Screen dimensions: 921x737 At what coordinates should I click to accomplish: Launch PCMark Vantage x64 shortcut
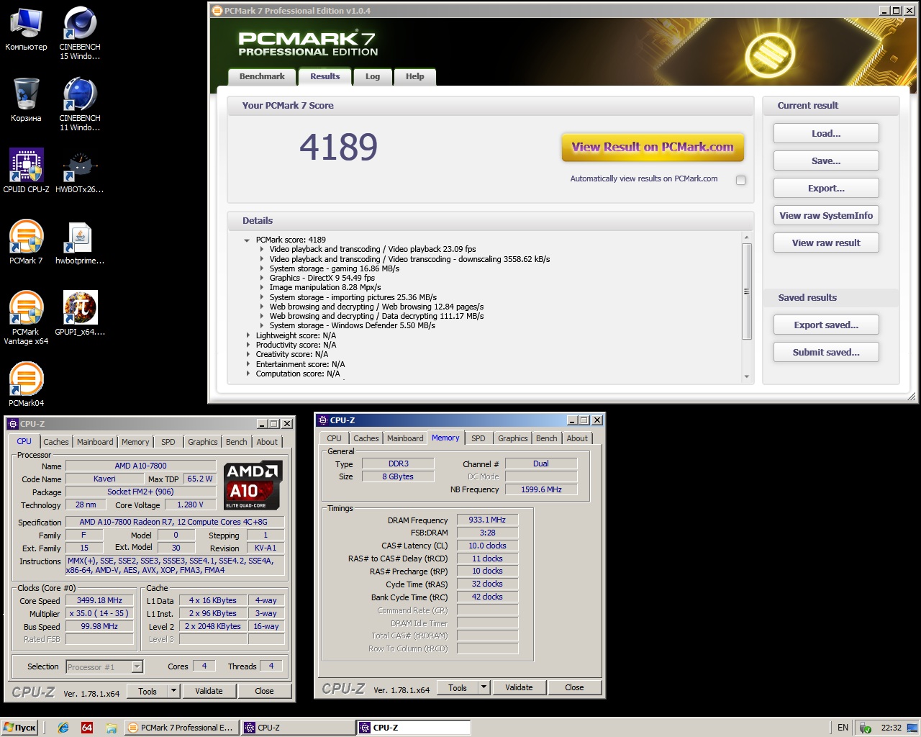tap(26, 317)
